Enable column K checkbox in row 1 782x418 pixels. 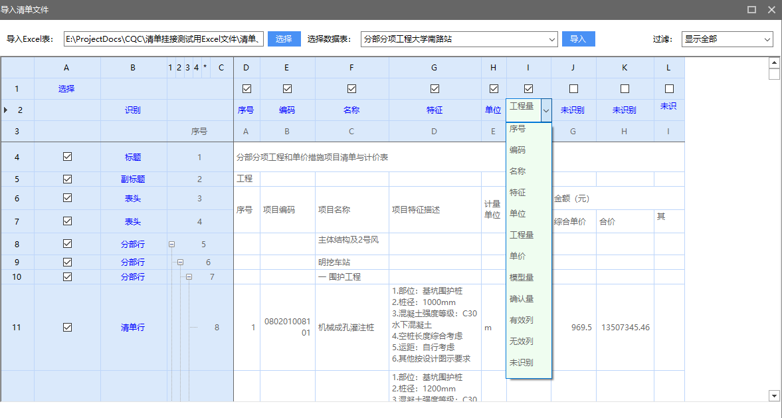625,89
